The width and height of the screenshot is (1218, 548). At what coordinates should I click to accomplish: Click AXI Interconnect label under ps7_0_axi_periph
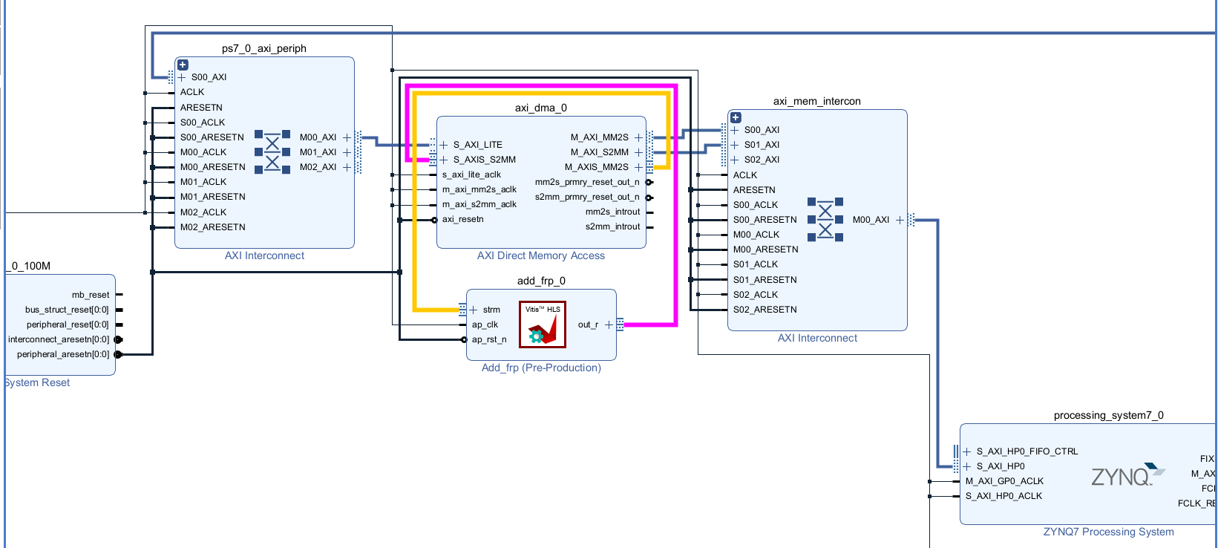click(264, 255)
